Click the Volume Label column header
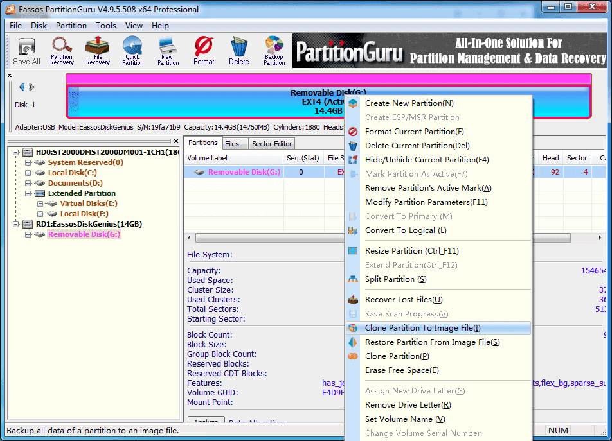The image size is (612, 441). pos(233,158)
